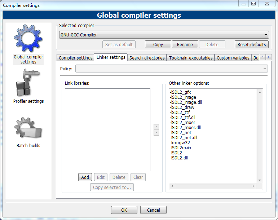Click the -lmingw32 line

click(x=180, y=143)
